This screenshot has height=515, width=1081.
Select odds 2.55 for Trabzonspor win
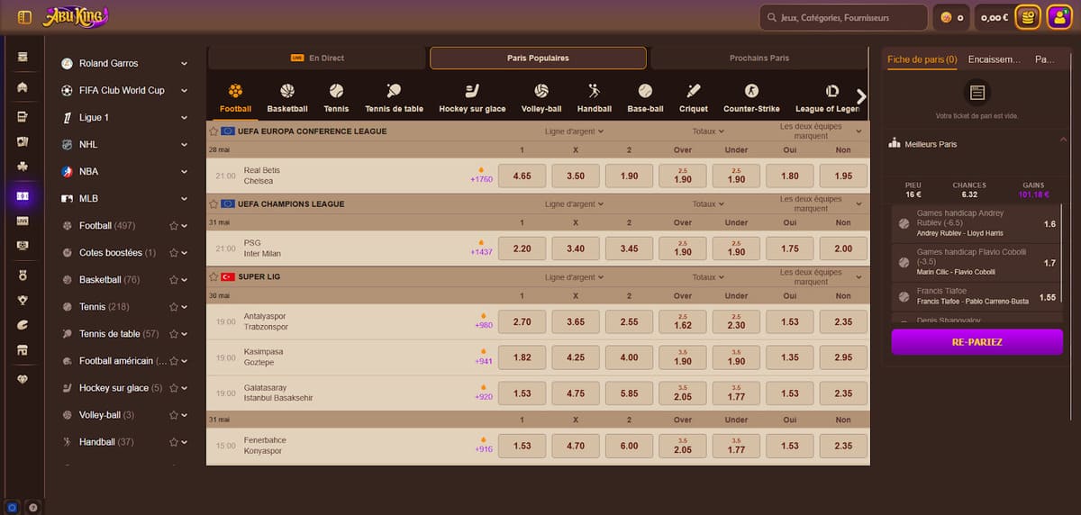pos(629,321)
